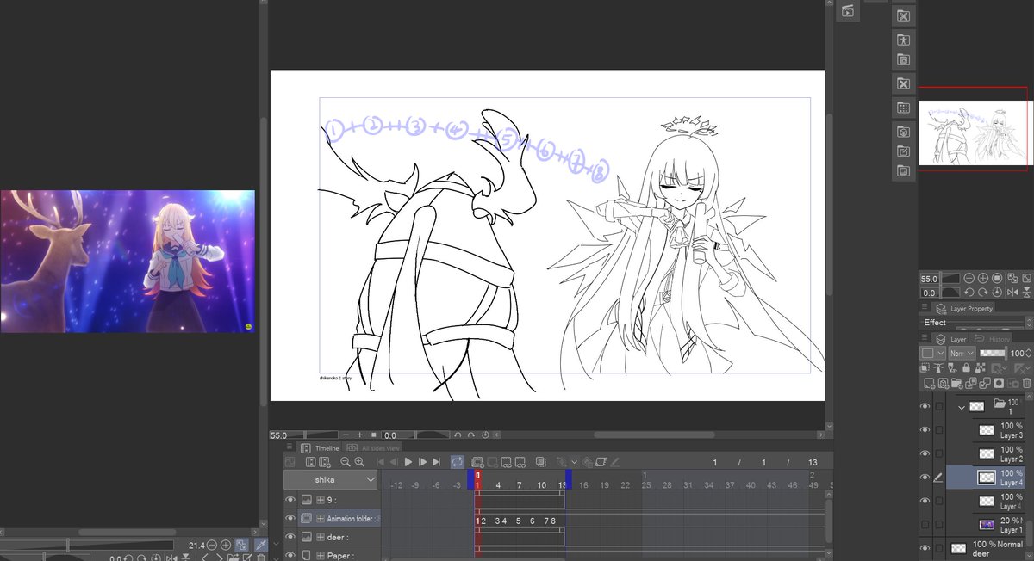Viewport: 1034px width, 561px height.
Task: Zoom out the timeline view
Action: [x=346, y=462]
